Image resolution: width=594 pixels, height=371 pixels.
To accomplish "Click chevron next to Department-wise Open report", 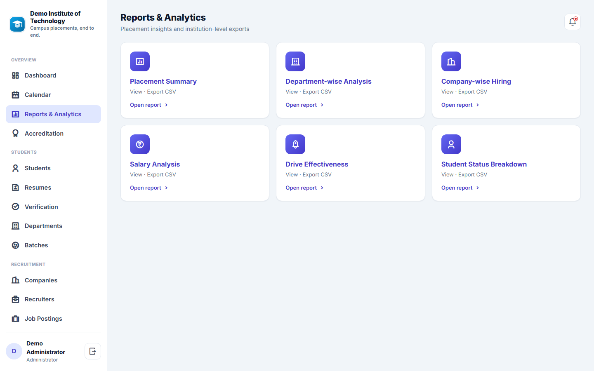I will (x=322, y=105).
